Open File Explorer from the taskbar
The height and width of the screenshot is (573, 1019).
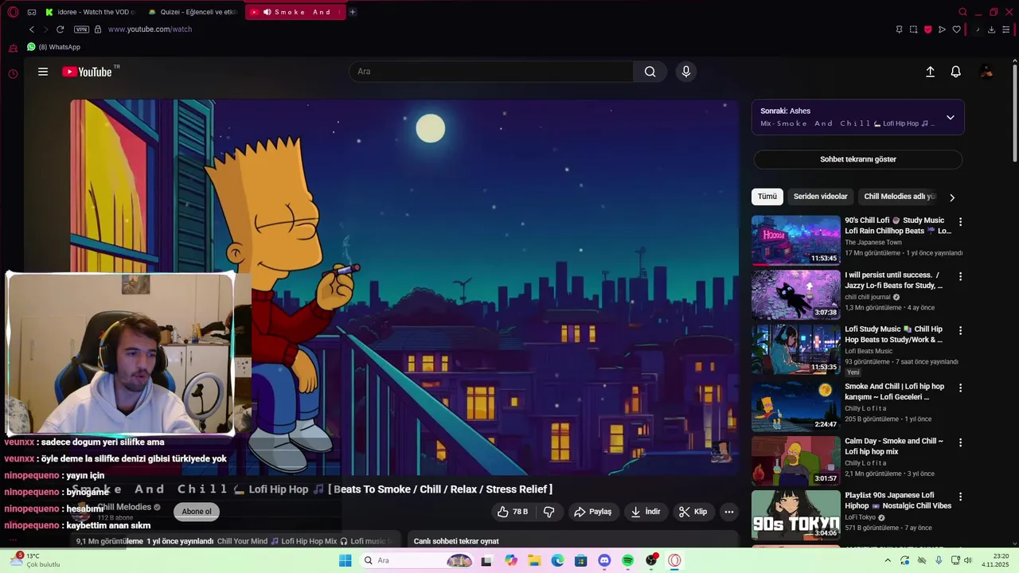click(x=534, y=560)
